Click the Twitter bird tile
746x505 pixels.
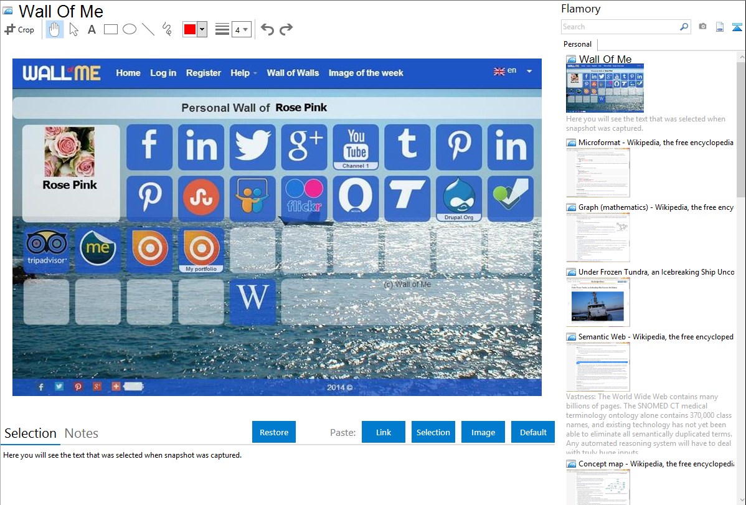coord(253,147)
